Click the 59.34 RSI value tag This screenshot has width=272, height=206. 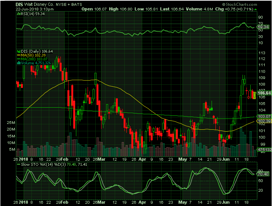(x=263, y=27)
